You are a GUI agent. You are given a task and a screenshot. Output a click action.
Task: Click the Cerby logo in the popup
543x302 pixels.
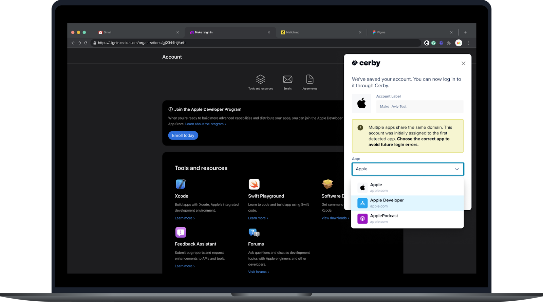pyautogui.click(x=366, y=63)
